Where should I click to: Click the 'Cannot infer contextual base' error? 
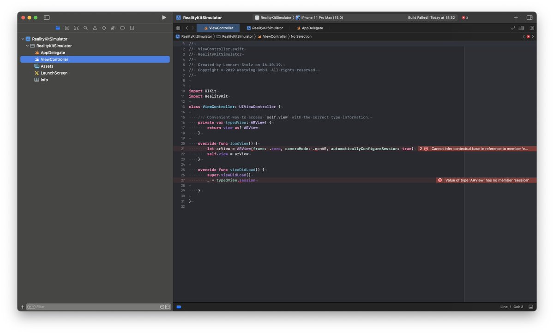tap(480, 149)
